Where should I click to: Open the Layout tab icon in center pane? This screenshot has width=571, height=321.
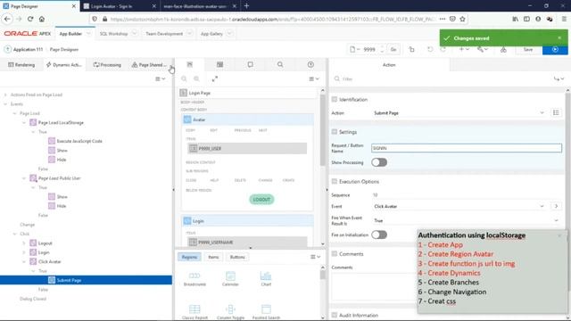click(x=190, y=64)
